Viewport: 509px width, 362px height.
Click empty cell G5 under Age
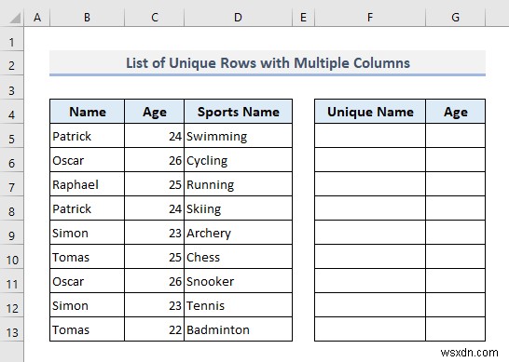[456, 136]
